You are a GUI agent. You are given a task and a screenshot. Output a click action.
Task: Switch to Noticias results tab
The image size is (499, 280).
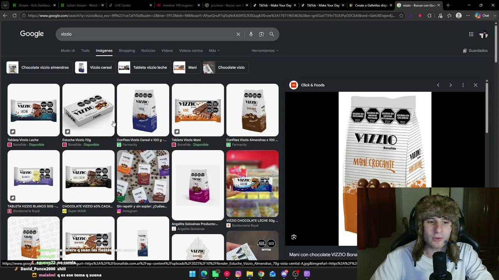coord(148,51)
